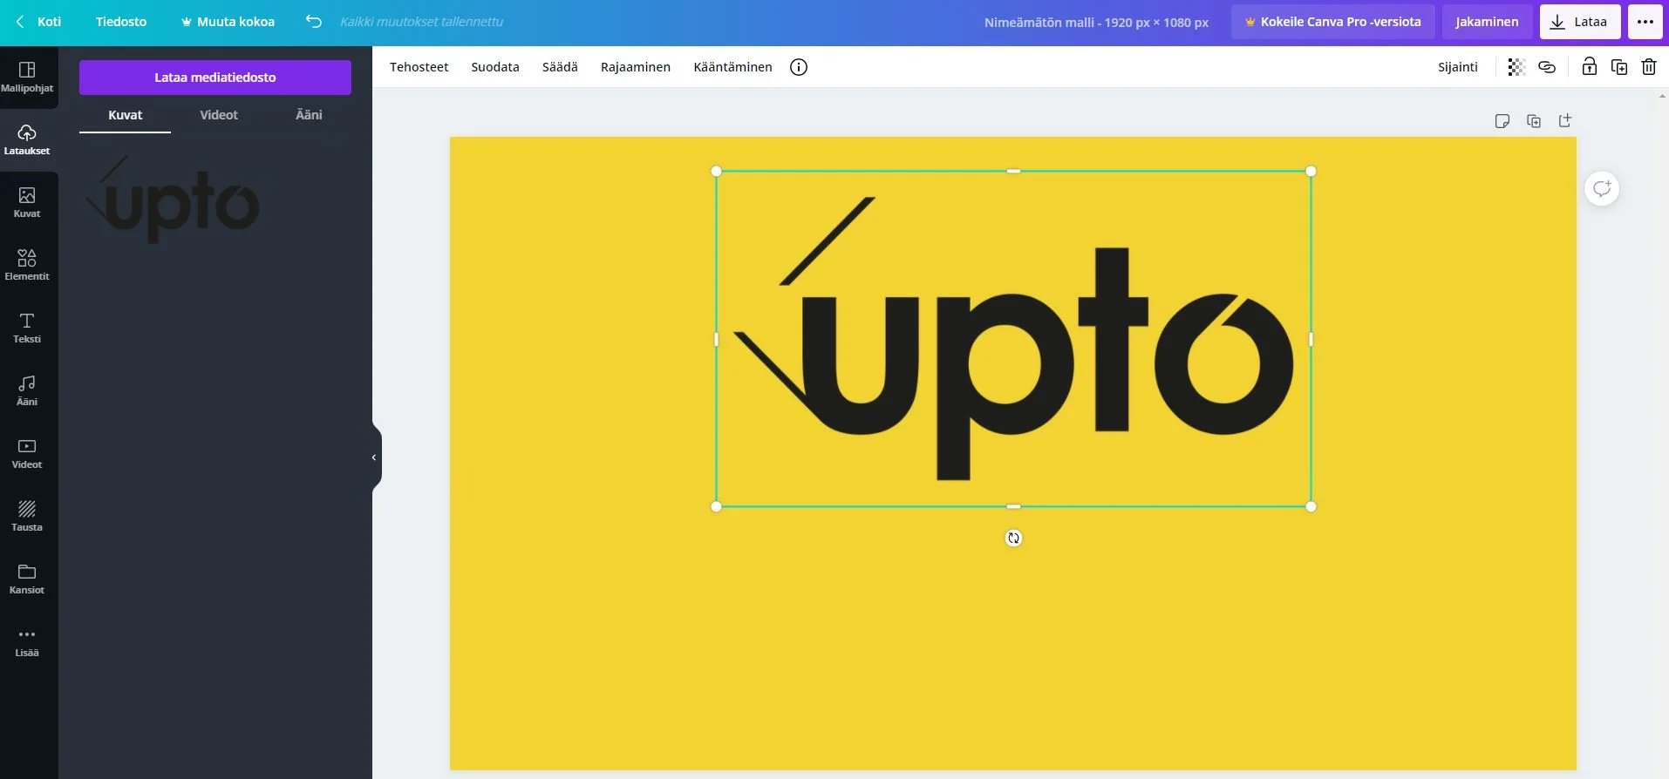Image resolution: width=1669 pixels, height=779 pixels.
Task: Click the top-left resize handle of logo
Action: (x=717, y=172)
